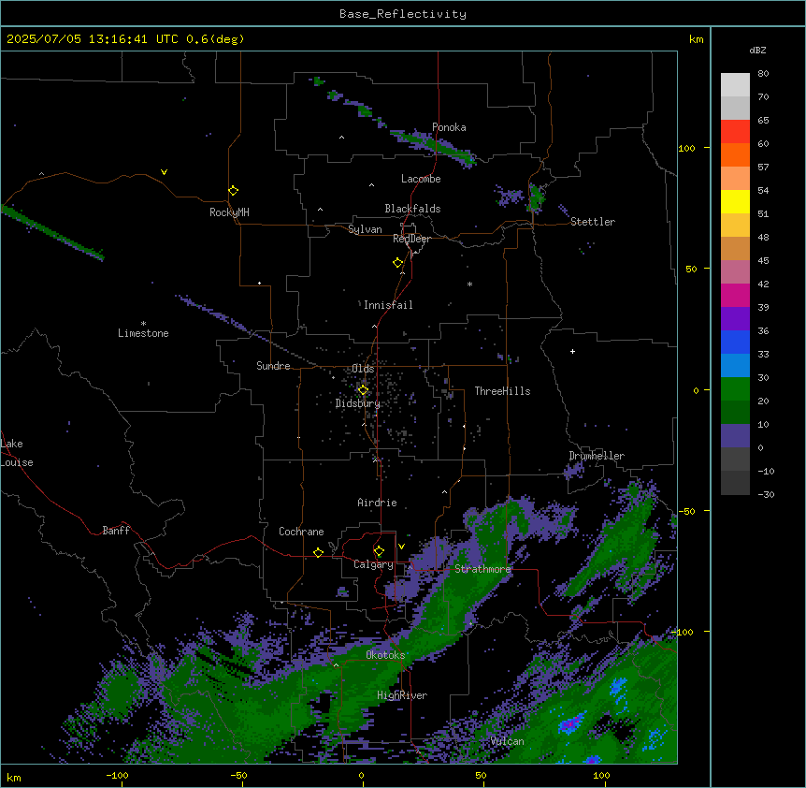Click the 0 tick on the right distance axis
Viewport: 806px width, 788px height.
coord(696,390)
